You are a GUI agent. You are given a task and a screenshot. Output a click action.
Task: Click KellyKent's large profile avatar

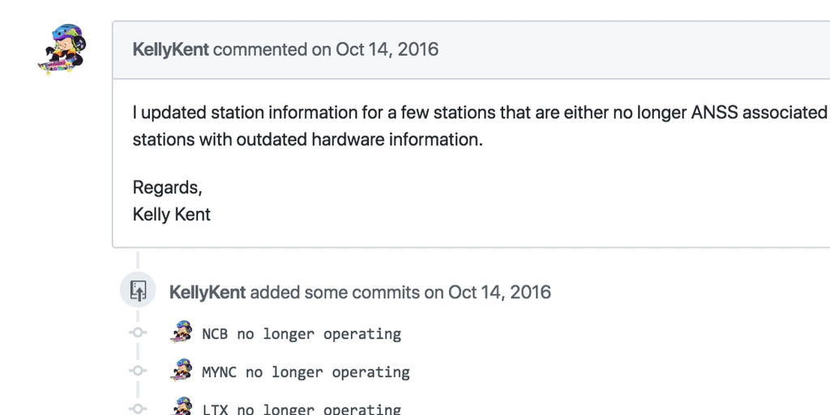62,49
